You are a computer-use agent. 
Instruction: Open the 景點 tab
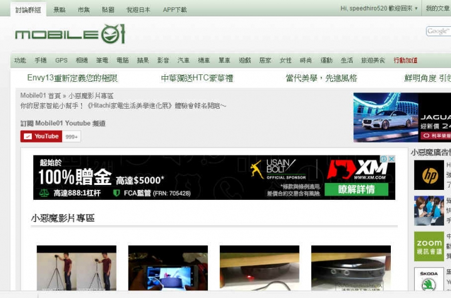(60, 10)
